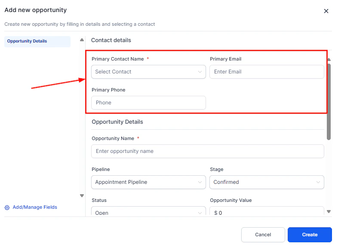Click the Opportunity Value label

231,200
